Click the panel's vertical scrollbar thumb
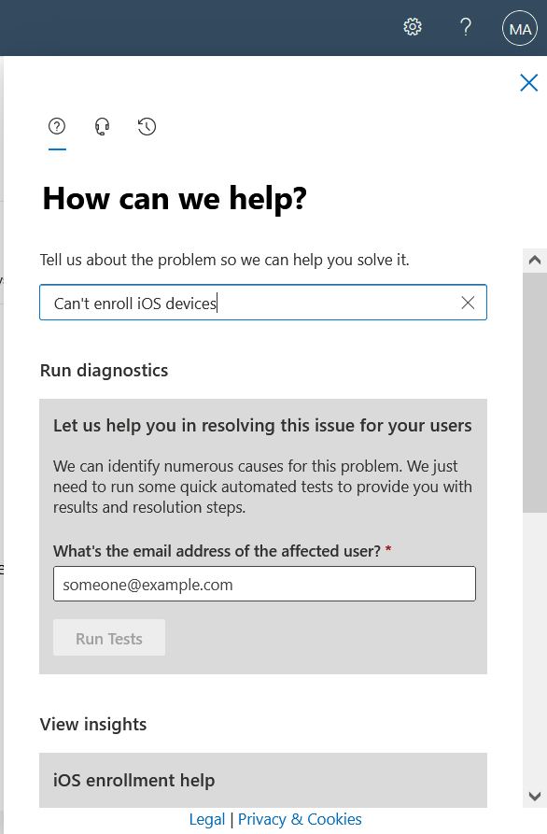This screenshot has height=834, width=547. 535,392
